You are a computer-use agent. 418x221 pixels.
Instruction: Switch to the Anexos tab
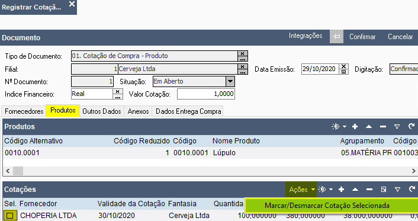[138, 111]
